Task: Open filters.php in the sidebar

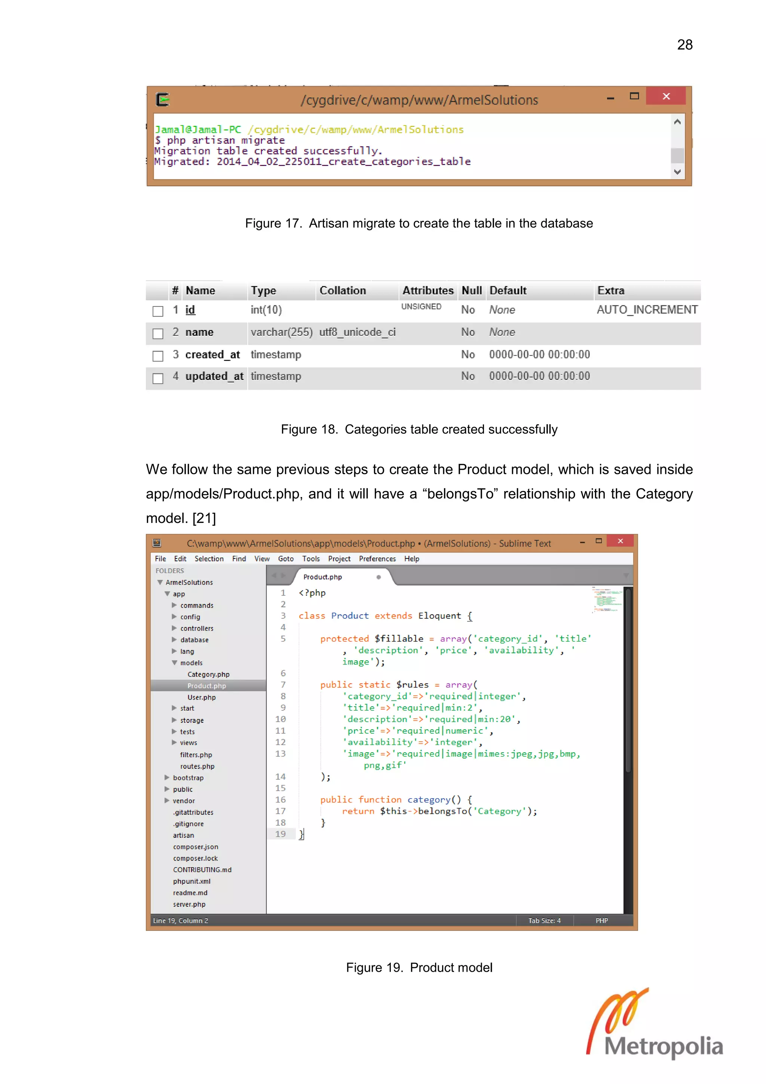Action: click(x=196, y=755)
